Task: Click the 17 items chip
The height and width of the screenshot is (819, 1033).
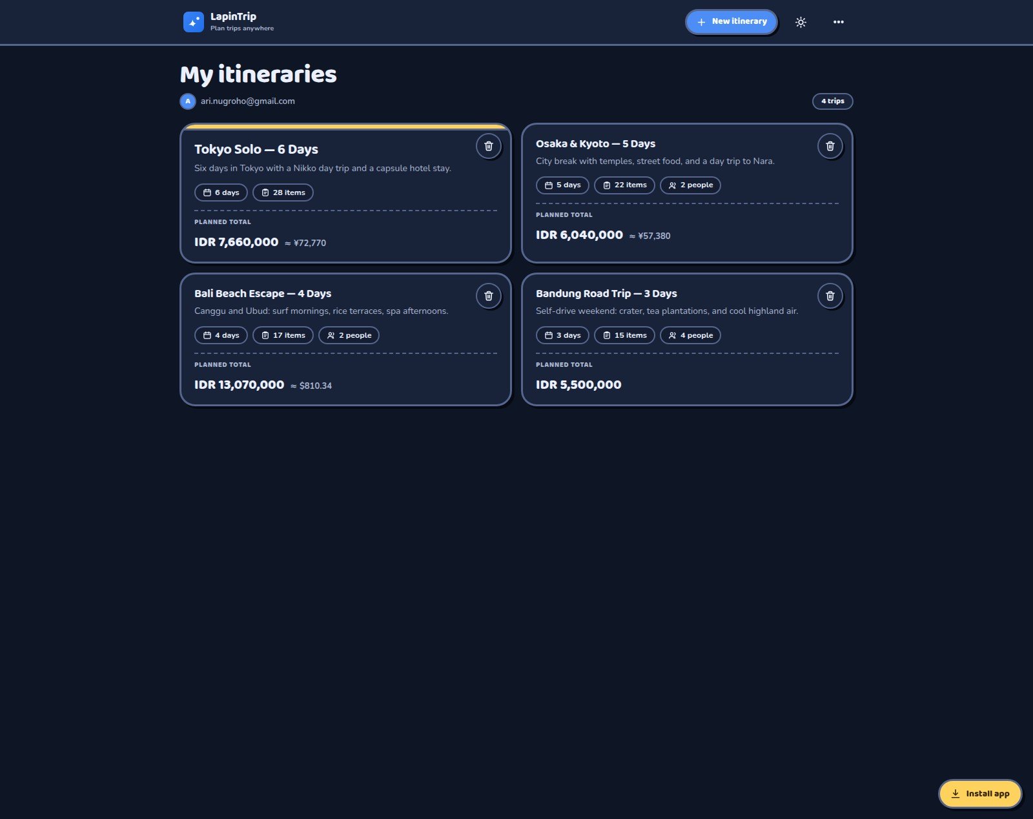Action: pyautogui.click(x=283, y=335)
